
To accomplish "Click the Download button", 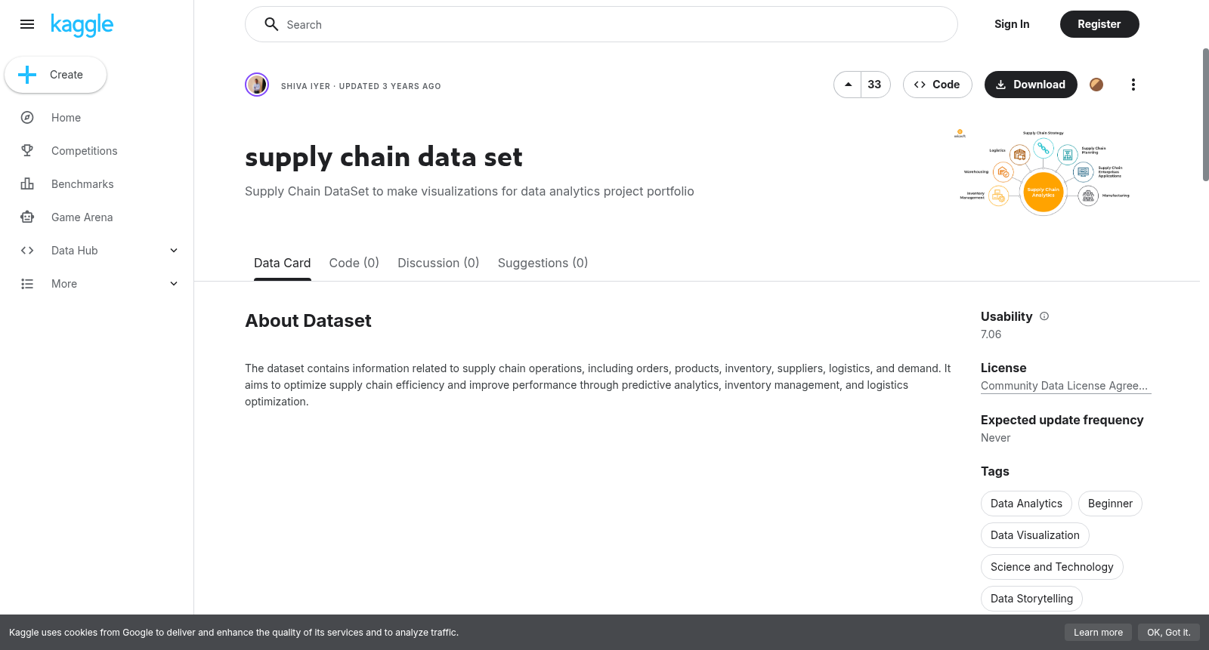I will coord(1031,85).
